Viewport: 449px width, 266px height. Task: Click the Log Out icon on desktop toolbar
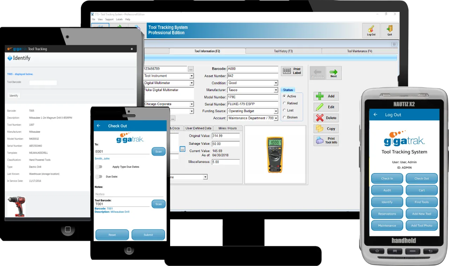coord(371,30)
